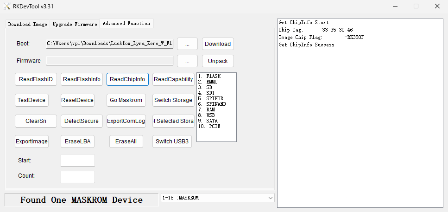Click the Download button

tap(218, 44)
